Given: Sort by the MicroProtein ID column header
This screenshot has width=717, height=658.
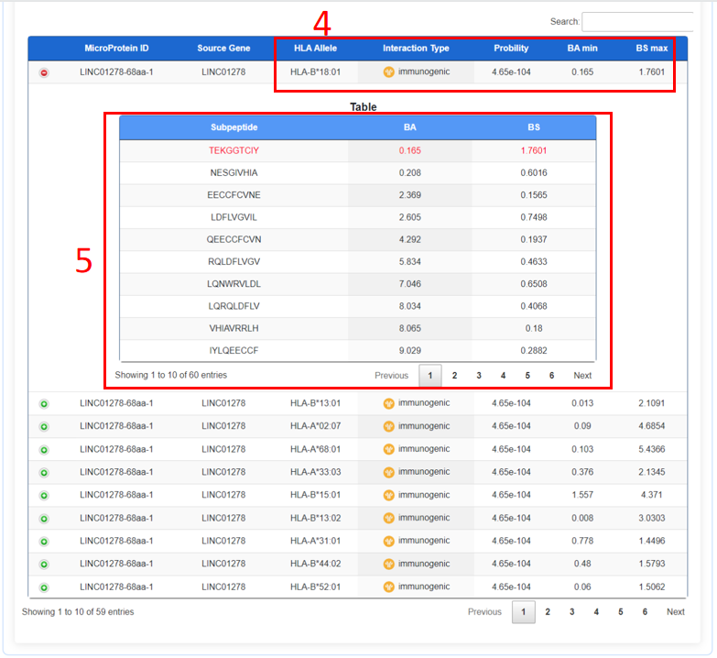Looking at the screenshot, I should pyautogui.click(x=116, y=49).
